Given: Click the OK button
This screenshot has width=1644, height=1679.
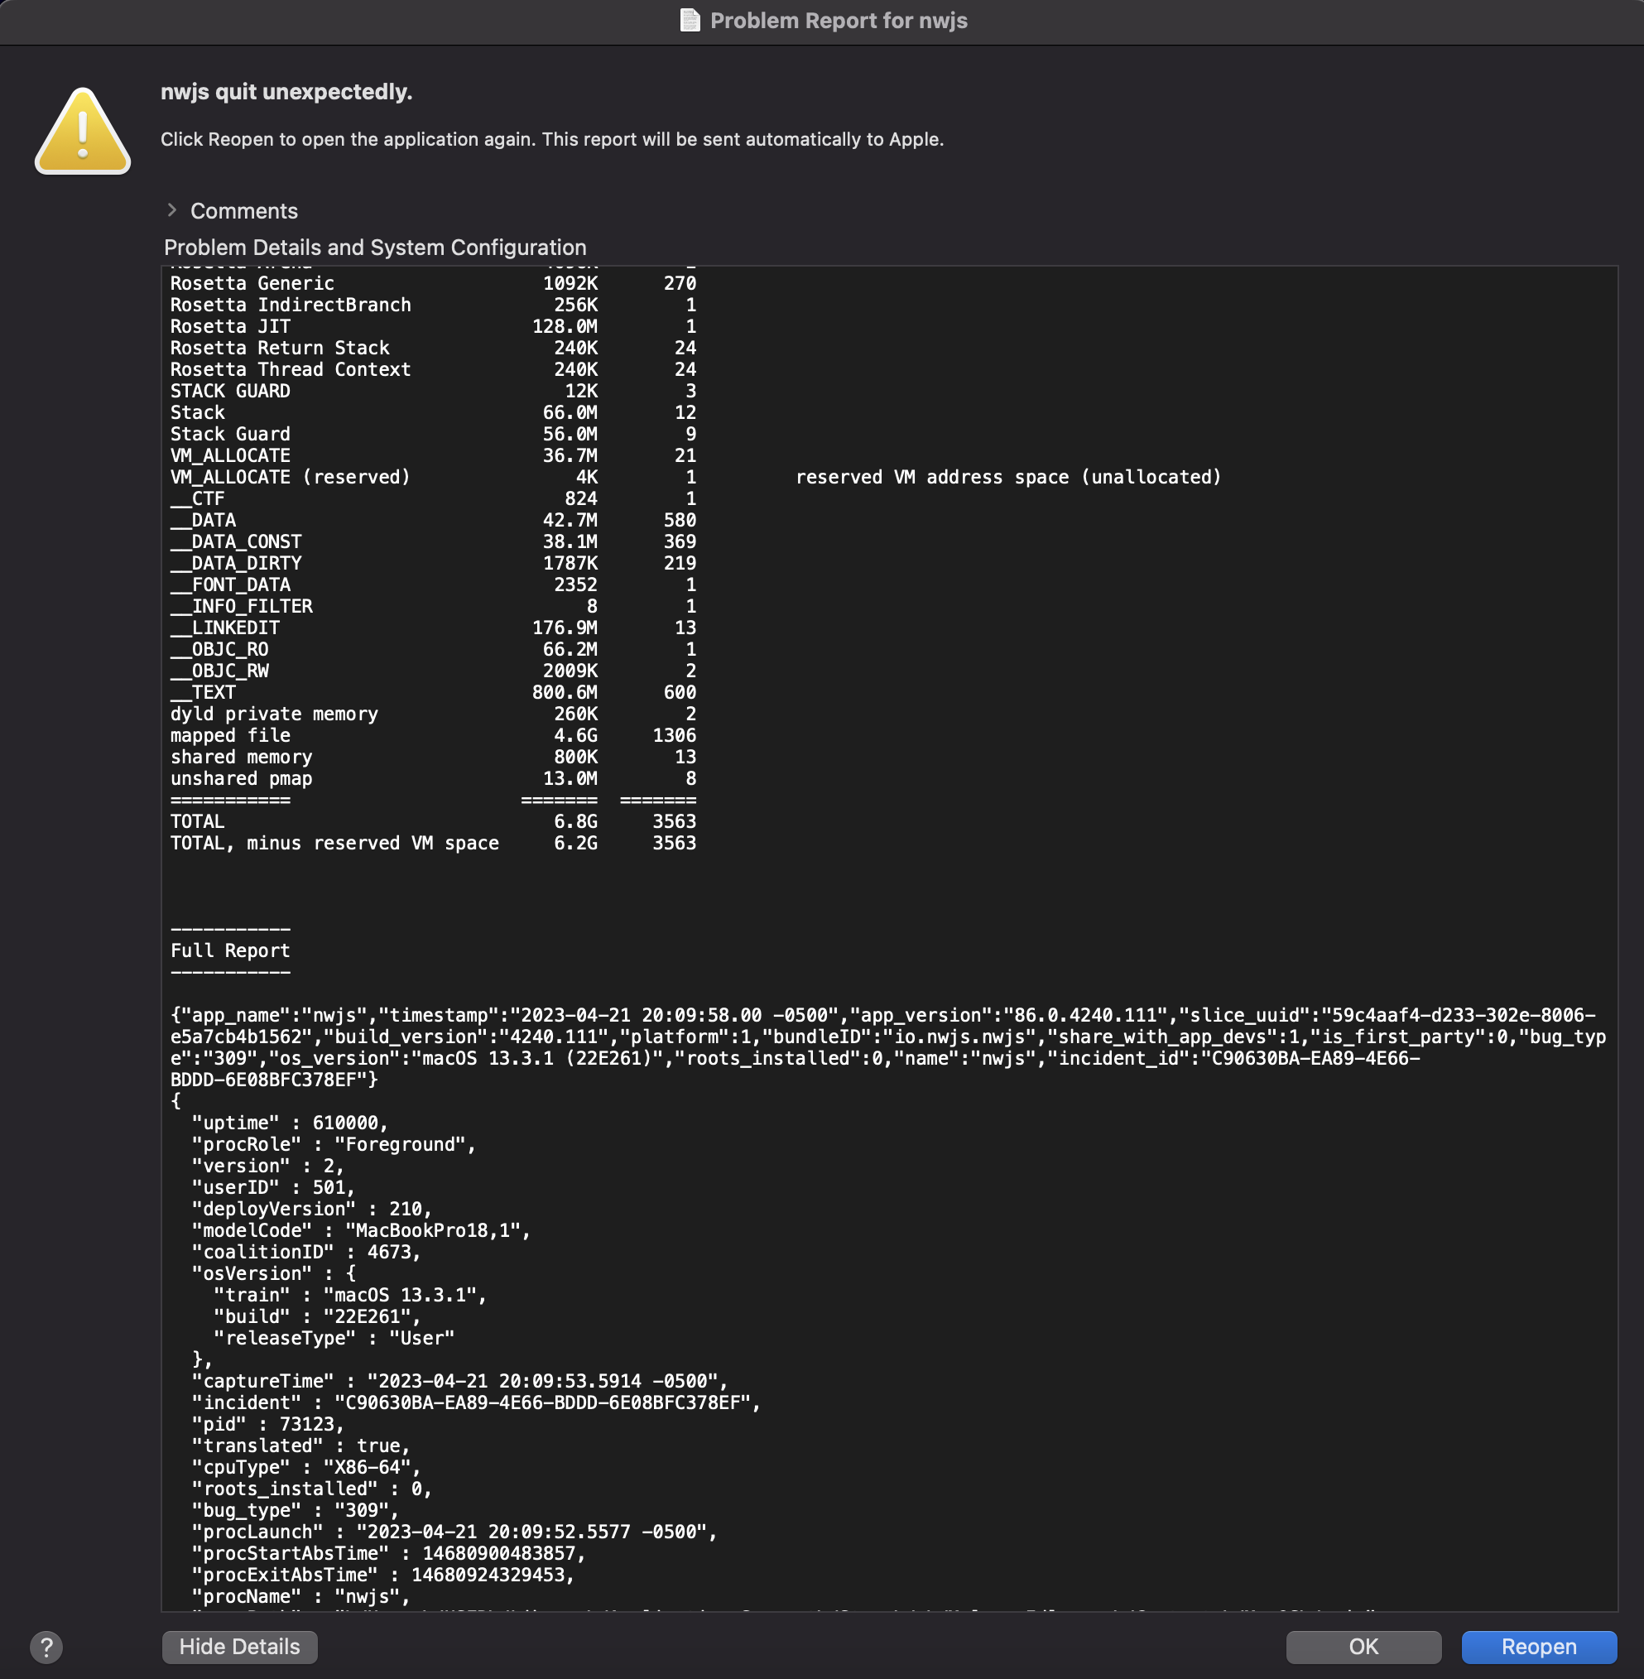Looking at the screenshot, I should click(x=1363, y=1646).
